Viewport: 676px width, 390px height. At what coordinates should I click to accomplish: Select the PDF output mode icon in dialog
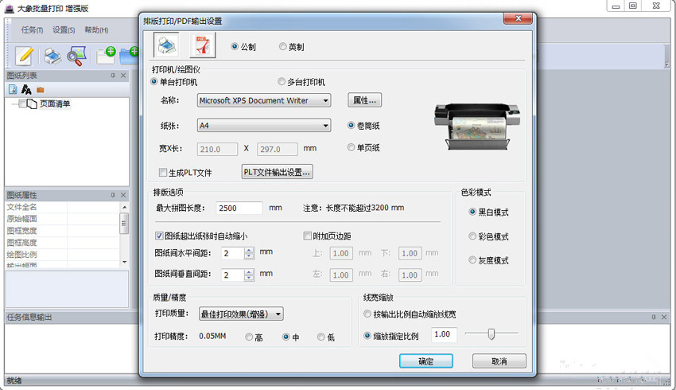click(203, 45)
